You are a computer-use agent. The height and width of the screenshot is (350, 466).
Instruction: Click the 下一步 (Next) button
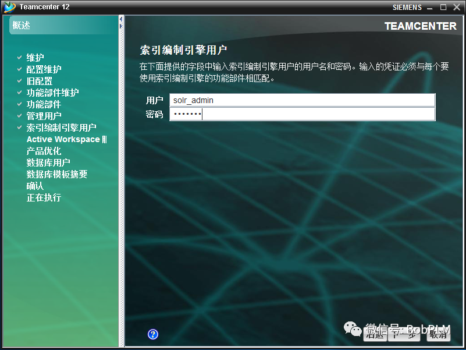tap(403, 334)
